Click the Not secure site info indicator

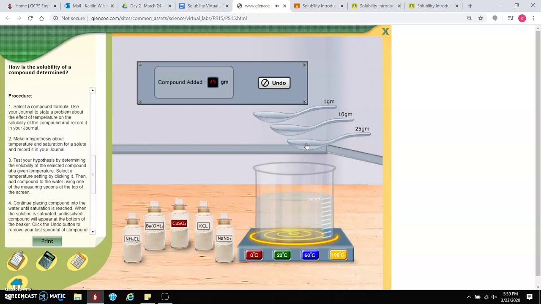click(x=69, y=18)
